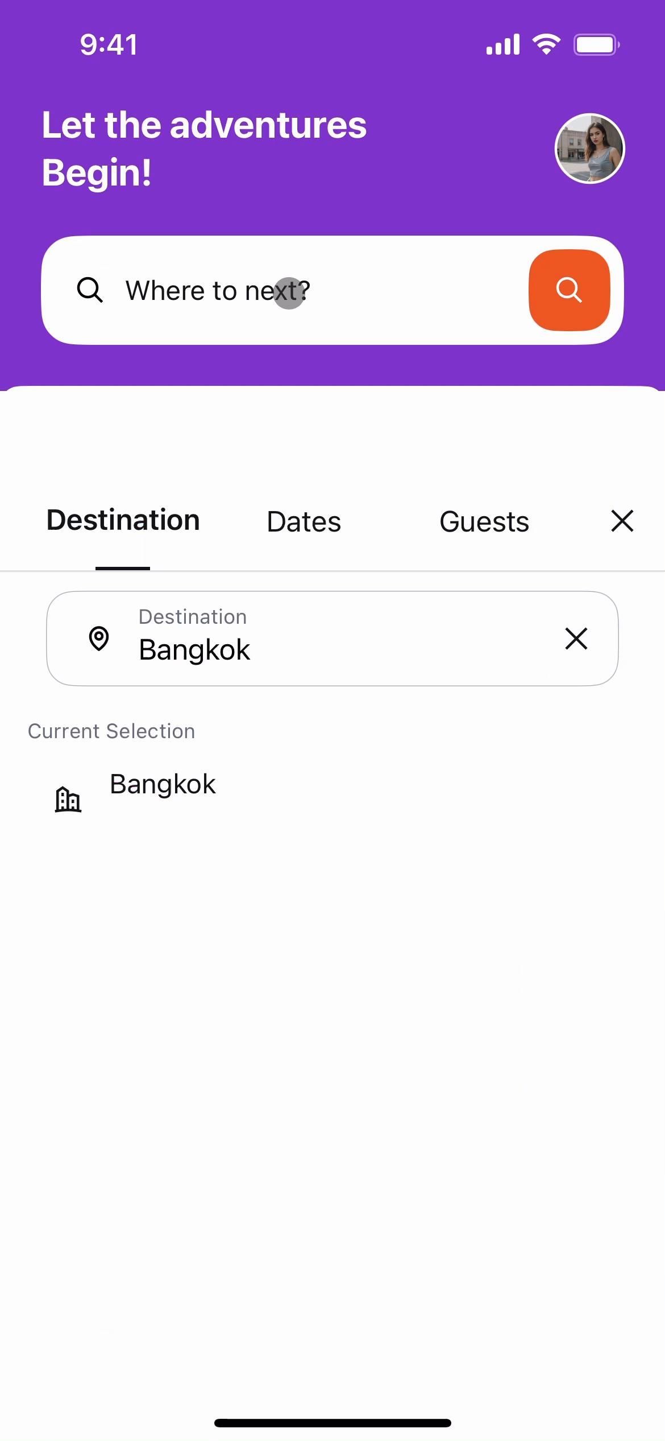Click the building icon next to Bangkok
Screen dimensions: 665x1441
(68, 799)
